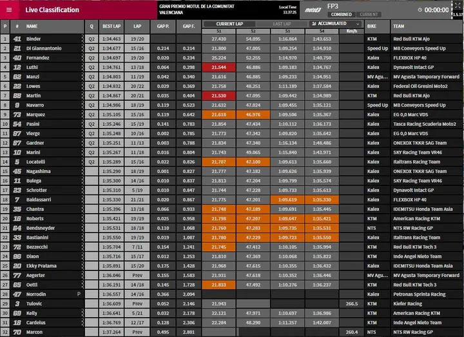464x337 pixels.
Task: Click the Gran Premio Motul event title
Action: 197,10
